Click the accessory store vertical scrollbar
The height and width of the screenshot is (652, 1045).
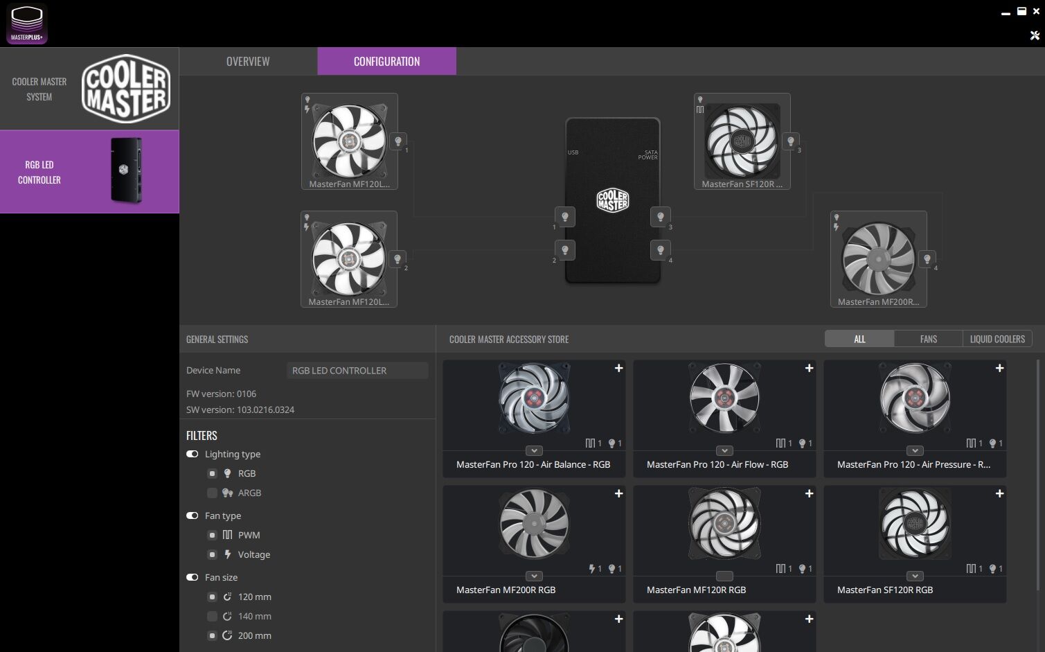(x=1037, y=475)
